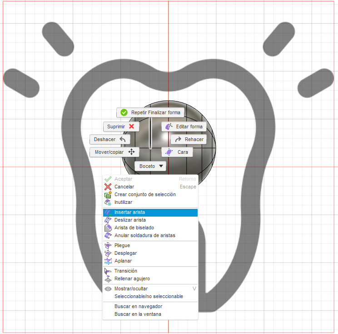Screen dimensions: 338x334
Task: Choose Deslizar arista menu entry
Action: pyautogui.click(x=150, y=220)
